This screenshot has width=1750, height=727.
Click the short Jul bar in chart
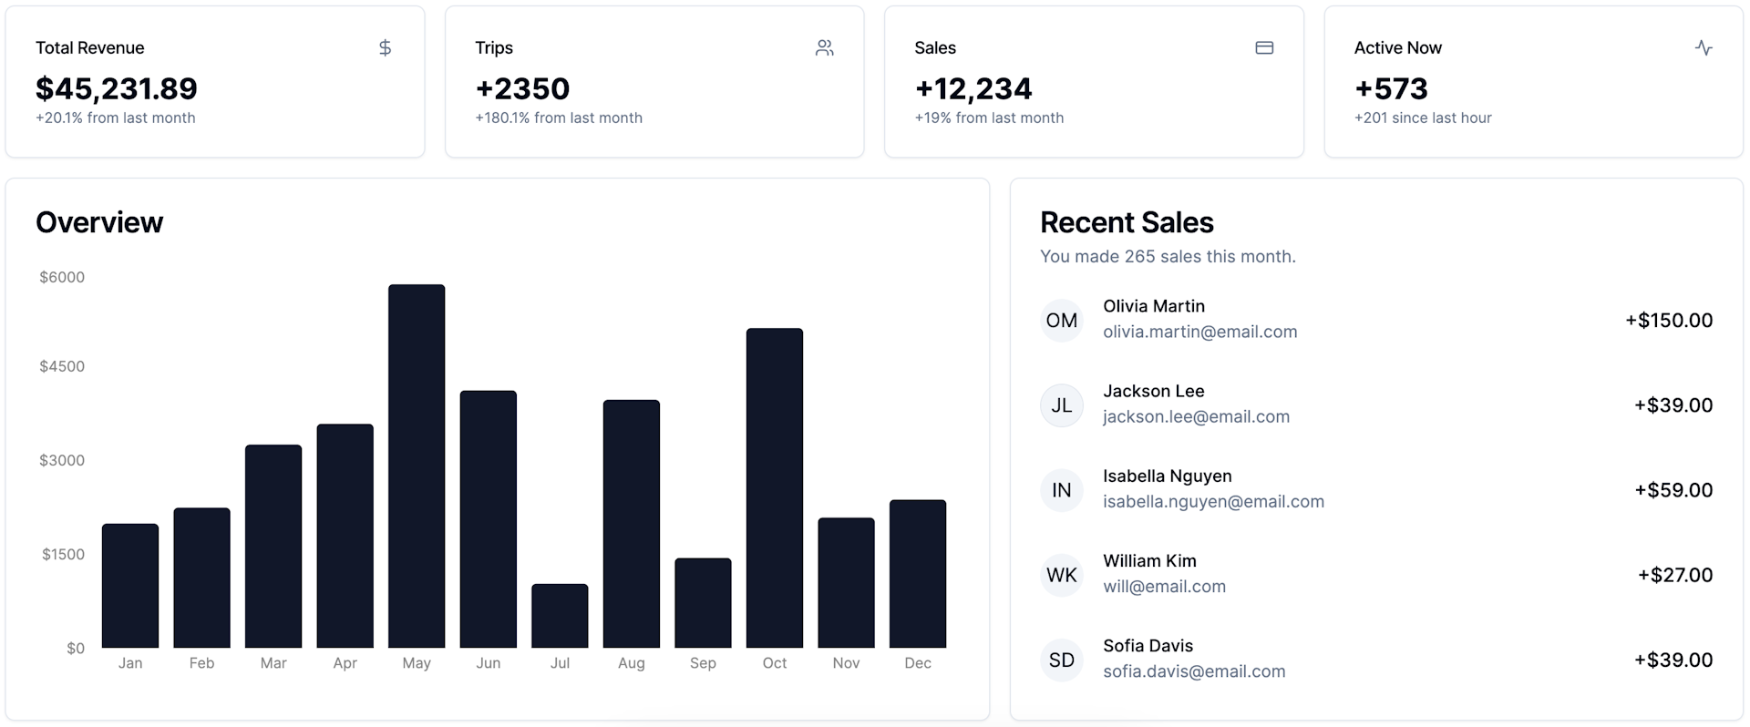coord(560,616)
